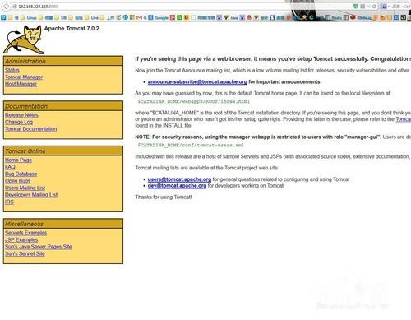Reload the page using the refresh icon

[x=375, y=7]
